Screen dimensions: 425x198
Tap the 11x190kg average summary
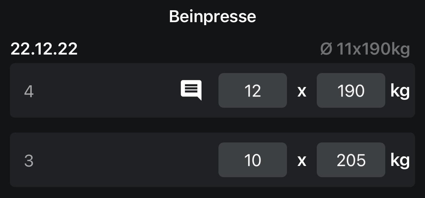(373, 49)
